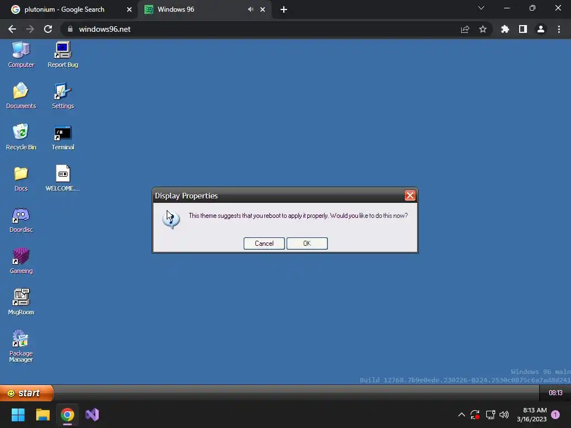This screenshot has width=571, height=428.
Task: Close the Windows 96 tab
Action: click(263, 9)
